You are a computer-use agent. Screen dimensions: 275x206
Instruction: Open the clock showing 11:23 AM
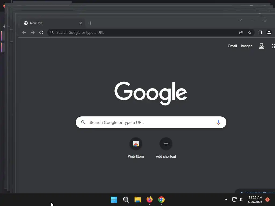point(255,200)
